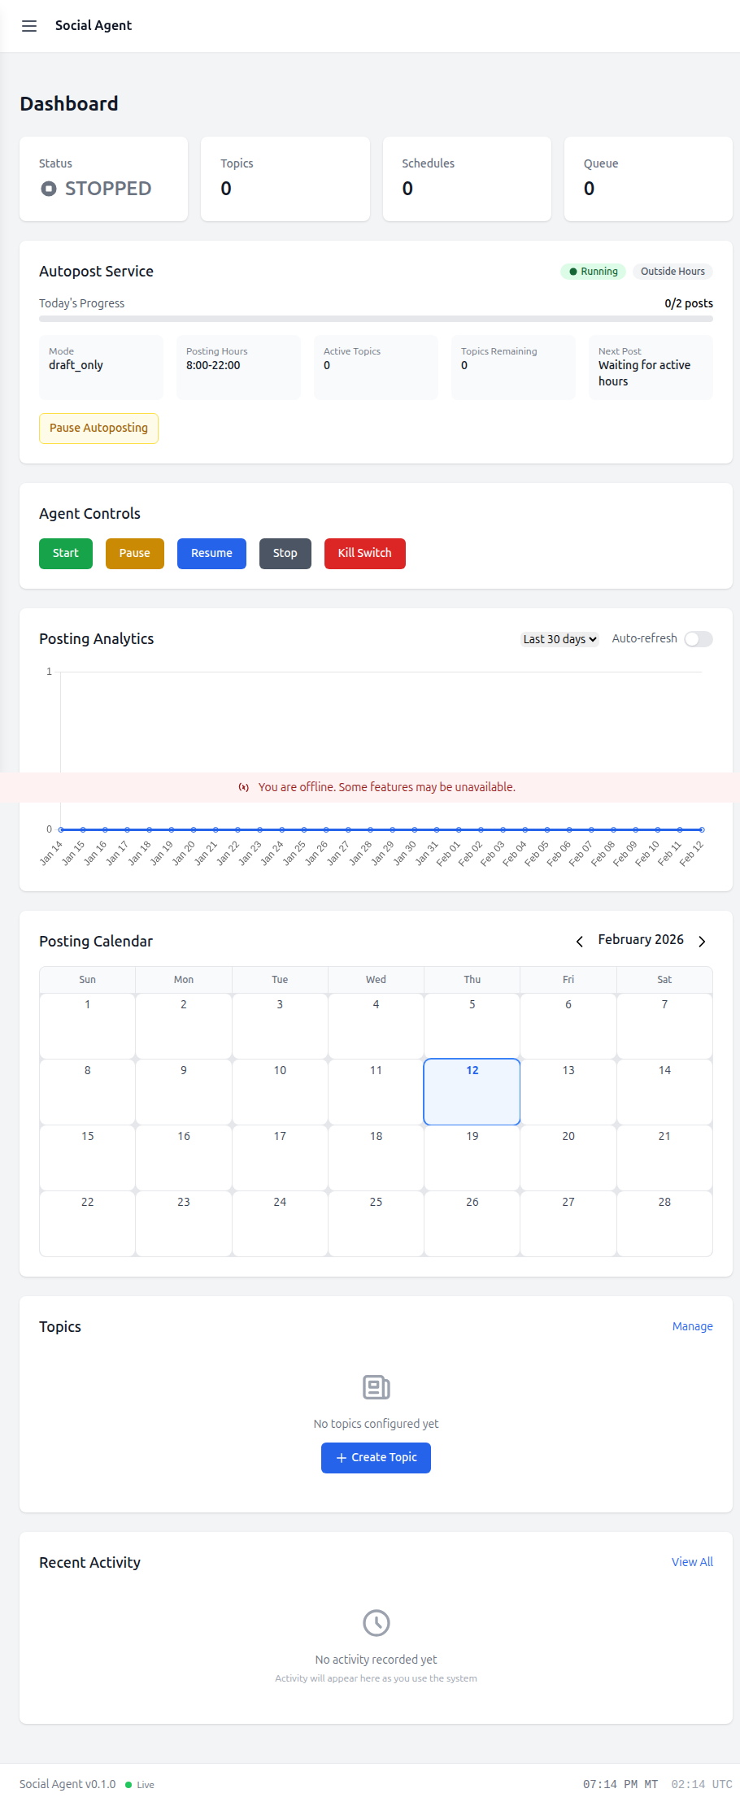This screenshot has height=1806, width=740.
Task: Click the Running status badge
Action: [x=593, y=271]
